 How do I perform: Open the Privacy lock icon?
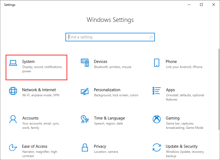click(x=85, y=147)
